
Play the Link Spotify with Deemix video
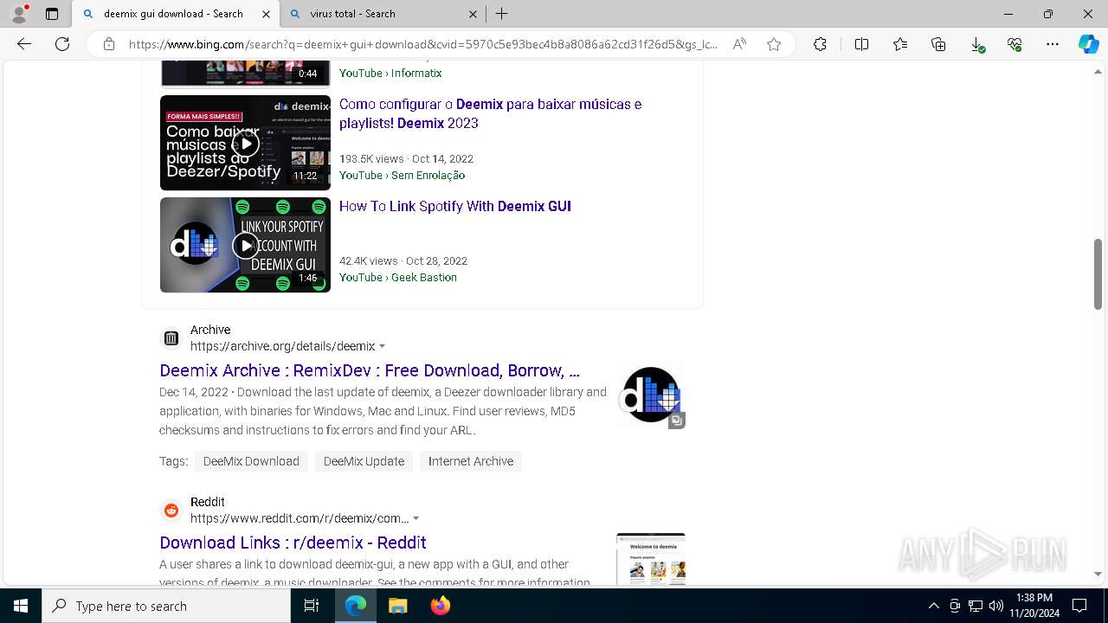245,245
